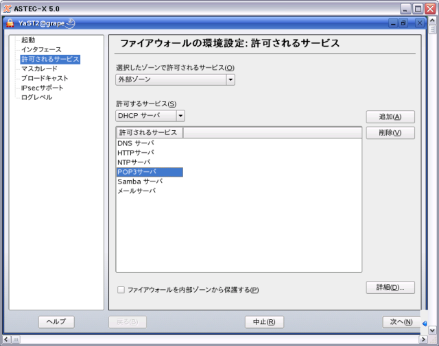Click the horizontal scrollbar at window bottom

coord(213,340)
